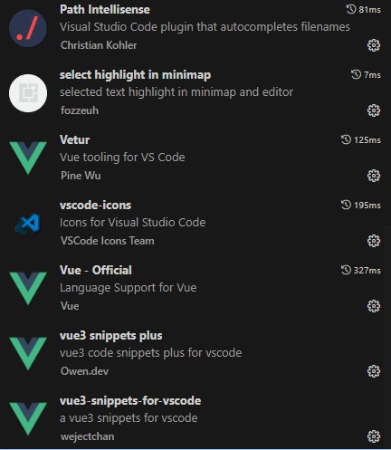
Task: Click the 327ms activation time indicator
Action: [x=361, y=270]
